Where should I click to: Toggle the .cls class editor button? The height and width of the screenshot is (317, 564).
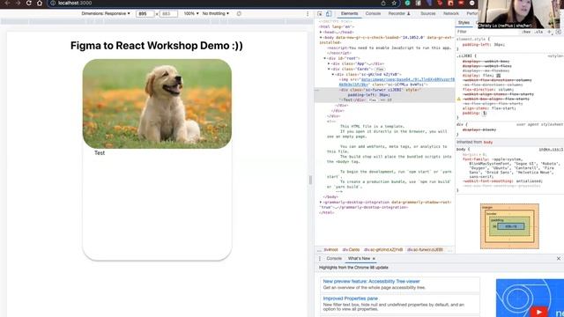(x=538, y=32)
